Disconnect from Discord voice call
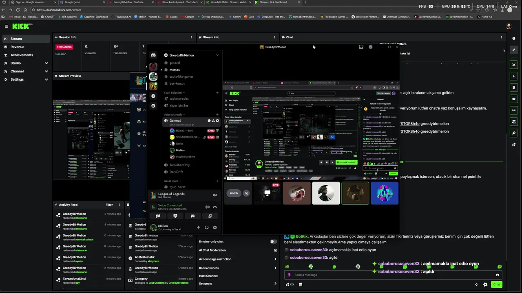This screenshot has height=293, width=522. point(215,207)
